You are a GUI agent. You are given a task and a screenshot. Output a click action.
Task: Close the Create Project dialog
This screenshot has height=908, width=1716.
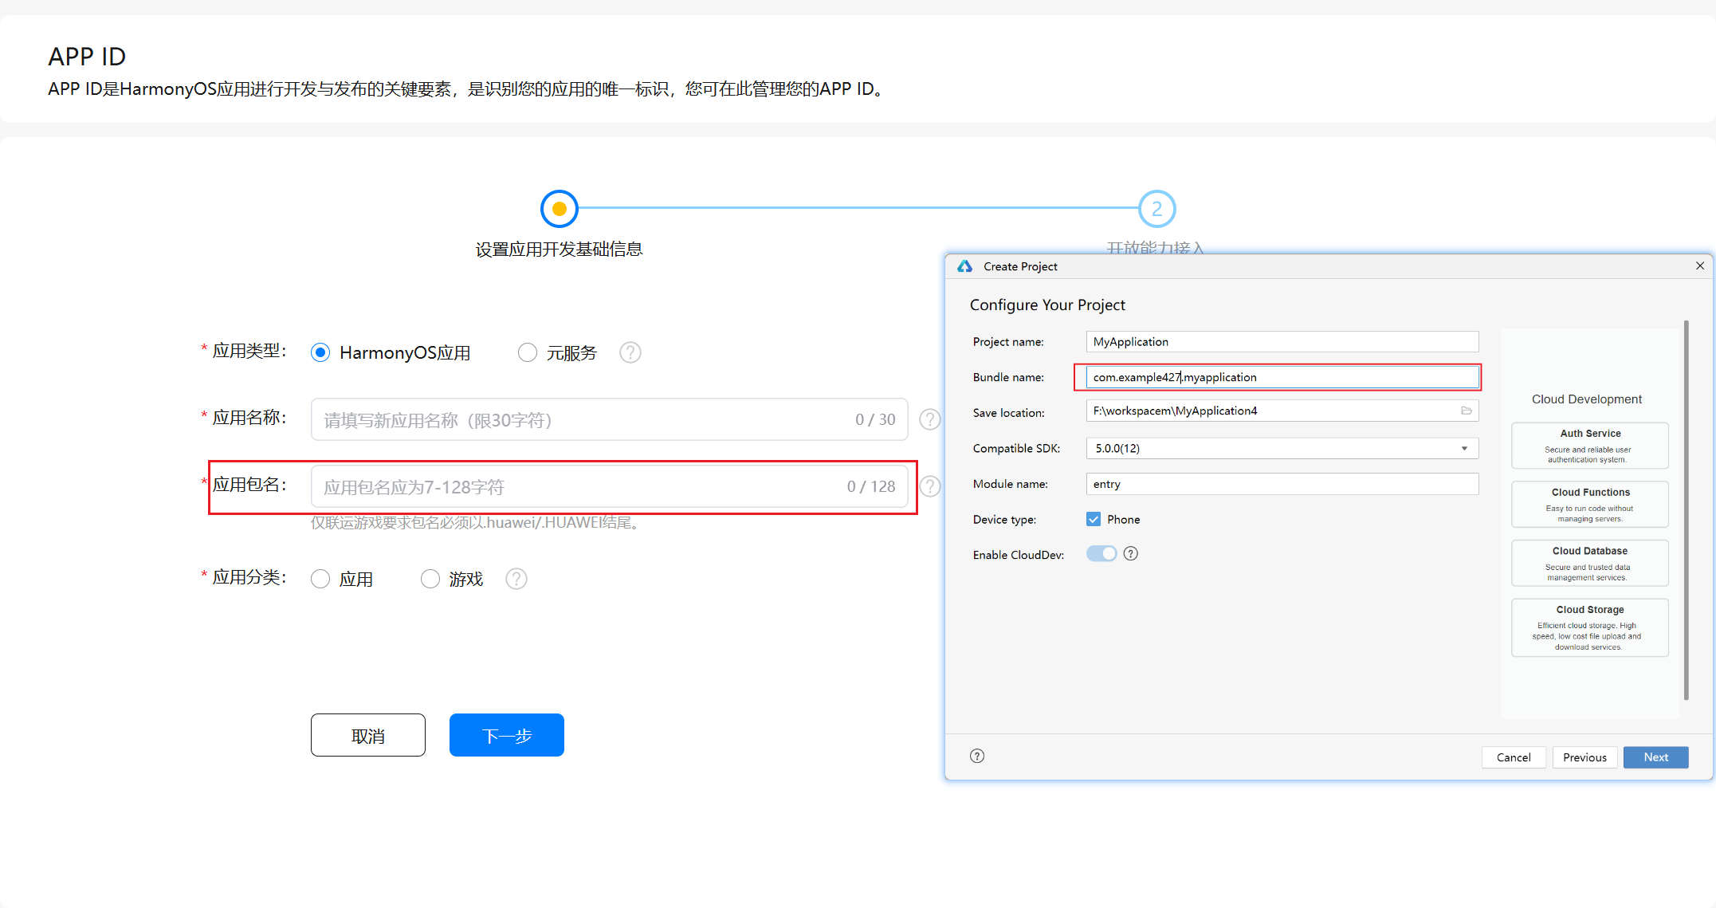point(1700,265)
